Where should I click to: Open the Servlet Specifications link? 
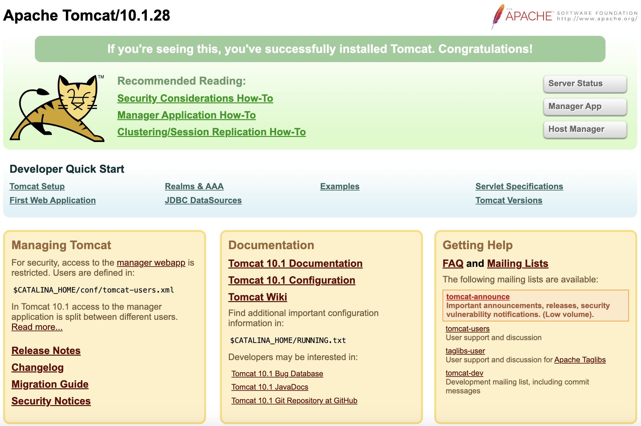[519, 186]
